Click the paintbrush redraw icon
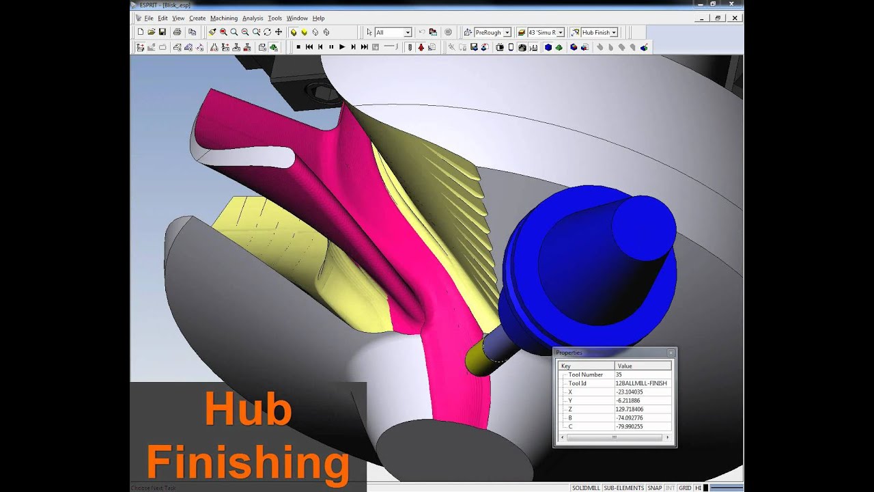 click(x=212, y=32)
